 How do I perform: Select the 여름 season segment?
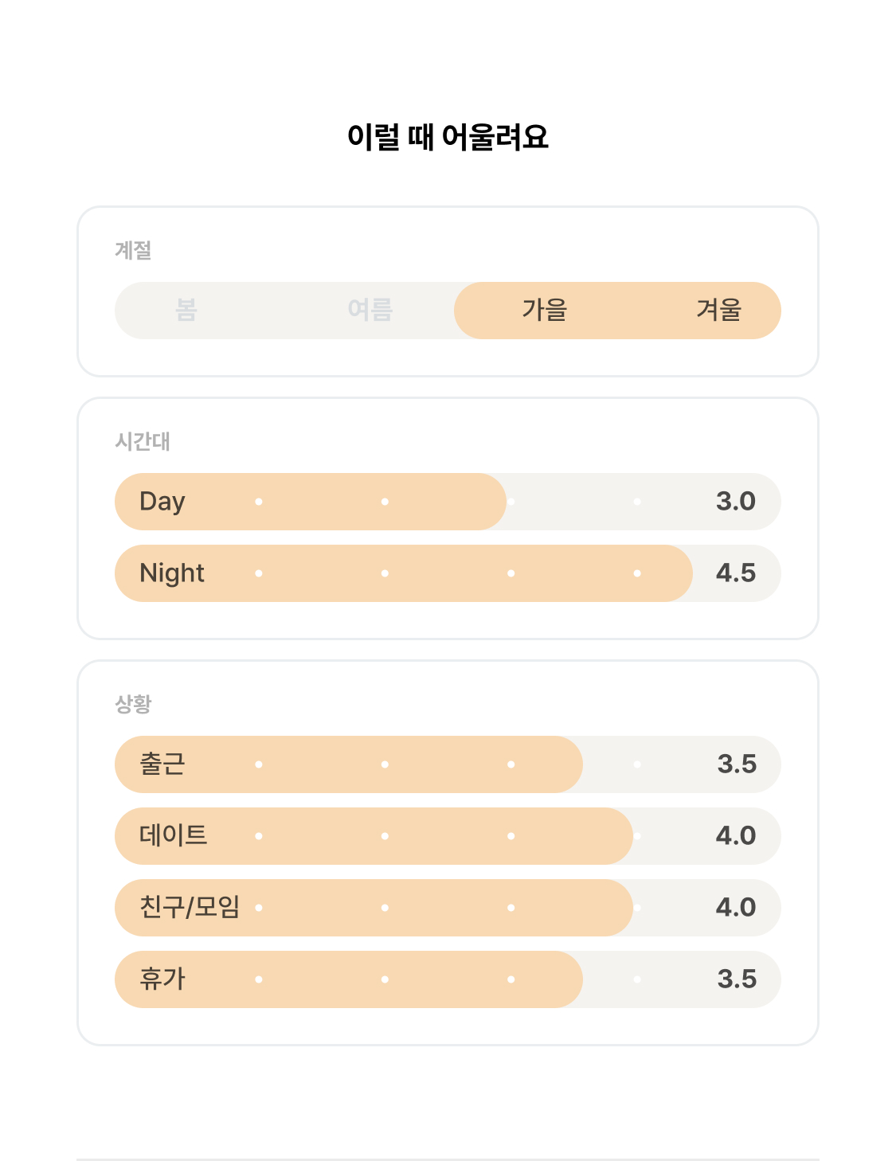coord(370,310)
